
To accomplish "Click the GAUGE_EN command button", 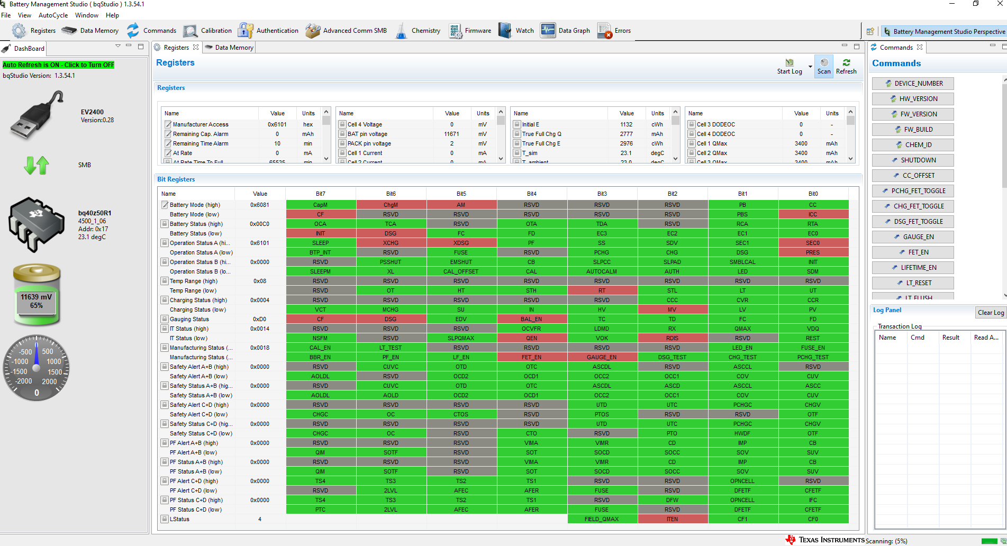I will (x=913, y=237).
